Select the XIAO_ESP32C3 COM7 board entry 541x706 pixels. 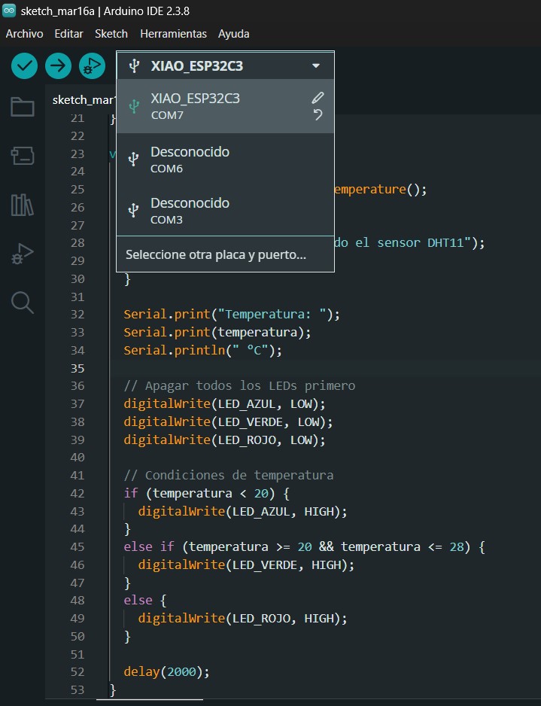[x=225, y=106]
